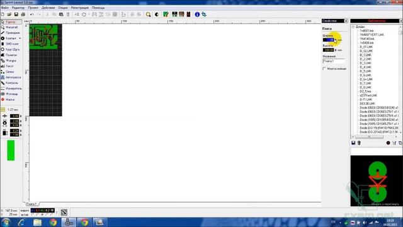Open the Опции menu

point(63,8)
